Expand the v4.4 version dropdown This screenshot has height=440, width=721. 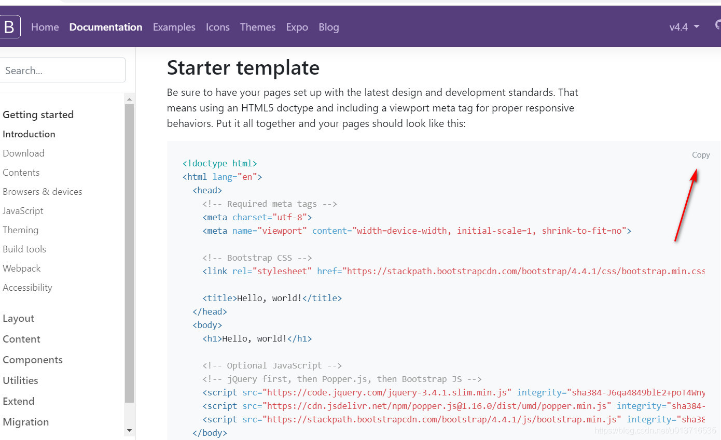(x=684, y=27)
